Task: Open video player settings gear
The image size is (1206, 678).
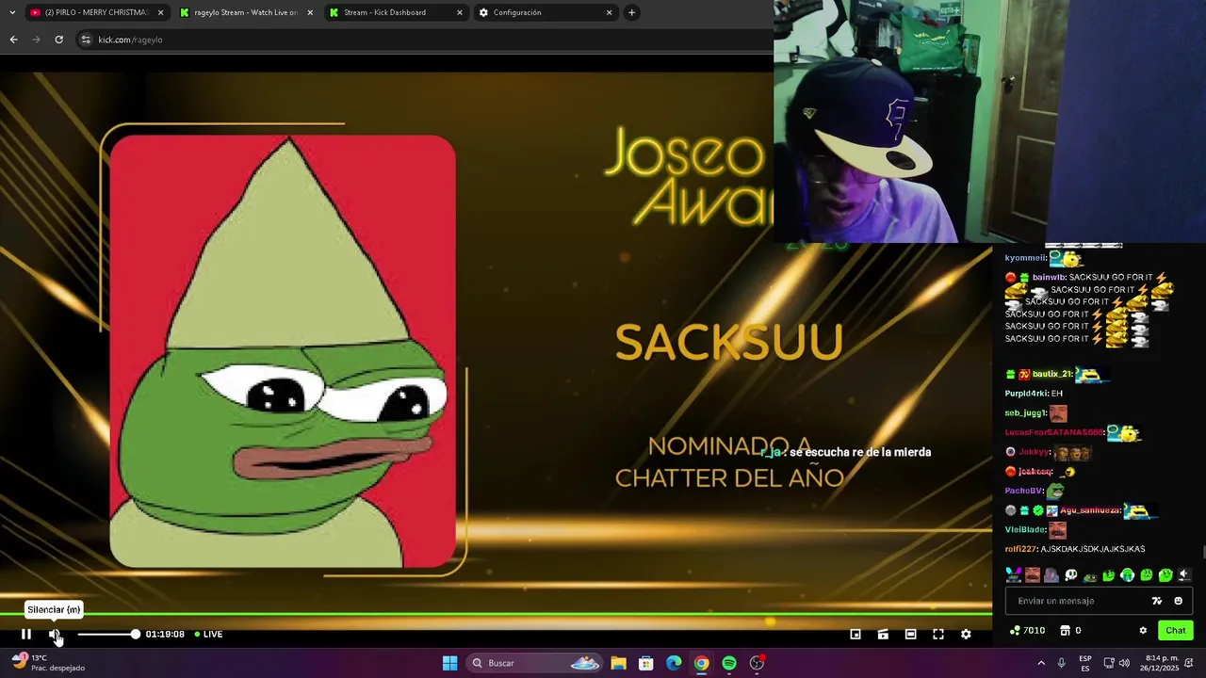Action: [966, 635]
